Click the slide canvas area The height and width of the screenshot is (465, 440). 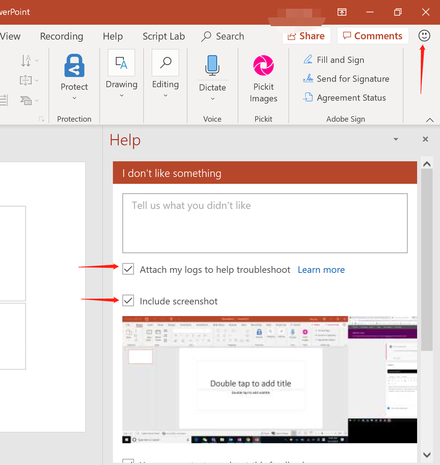coord(43,297)
